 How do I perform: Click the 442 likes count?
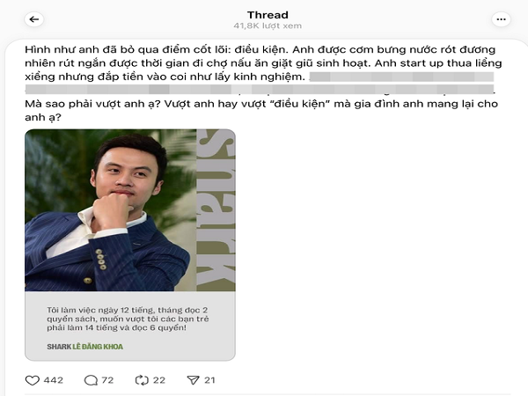(53, 380)
